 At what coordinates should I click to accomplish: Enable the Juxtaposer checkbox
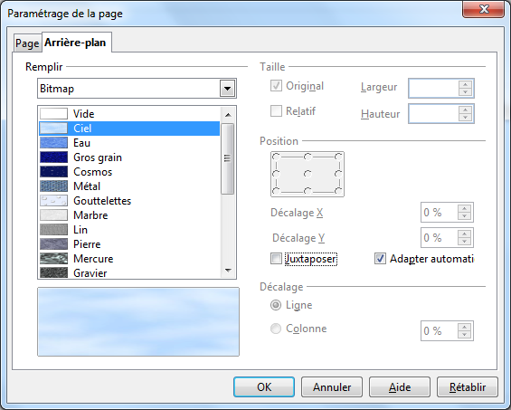276,259
